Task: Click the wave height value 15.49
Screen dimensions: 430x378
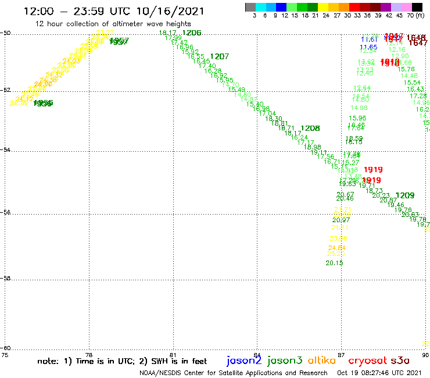Action: point(236,90)
